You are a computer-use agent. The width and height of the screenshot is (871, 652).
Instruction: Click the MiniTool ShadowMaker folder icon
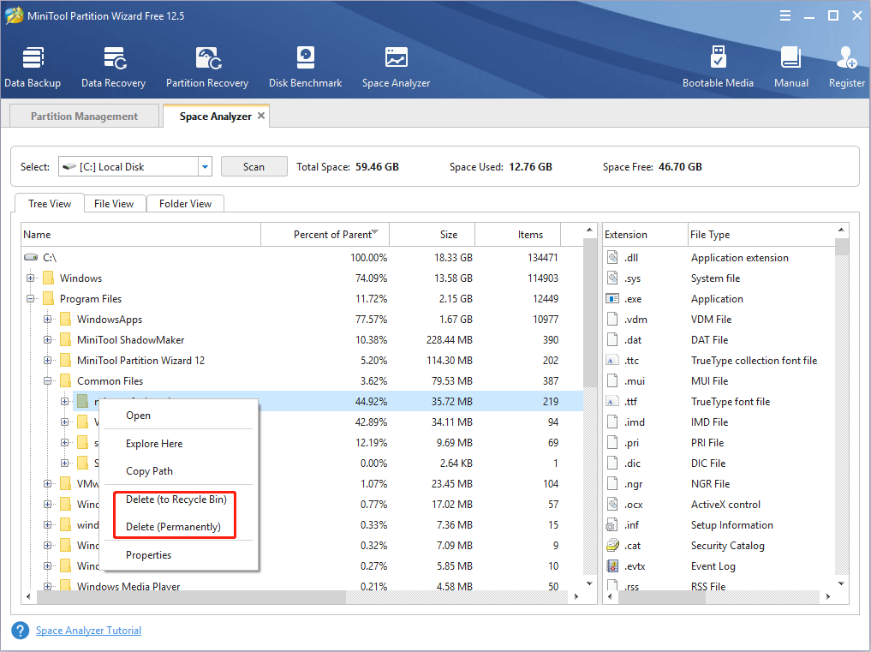coord(66,339)
